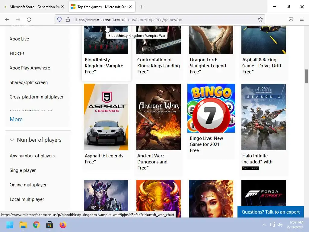Click Questions? Talk to an expert
Viewport: 309px width, 232px height.
click(x=271, y=212)
